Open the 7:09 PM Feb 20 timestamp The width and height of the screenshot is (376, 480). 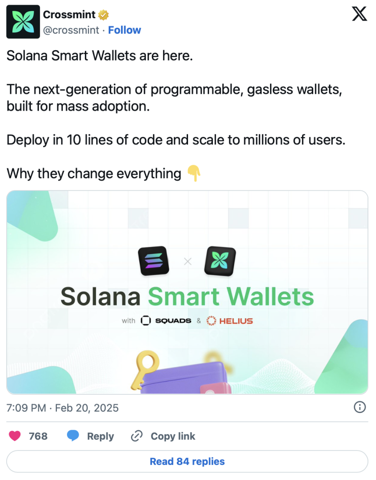coord(62,408)
